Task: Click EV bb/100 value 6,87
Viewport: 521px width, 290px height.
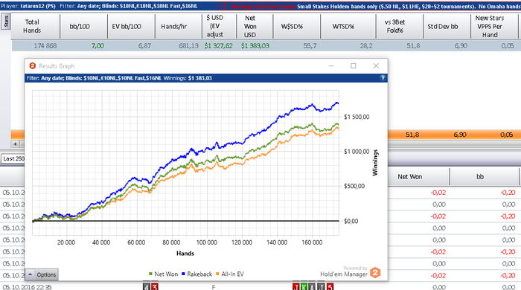Action: point(144,46)
